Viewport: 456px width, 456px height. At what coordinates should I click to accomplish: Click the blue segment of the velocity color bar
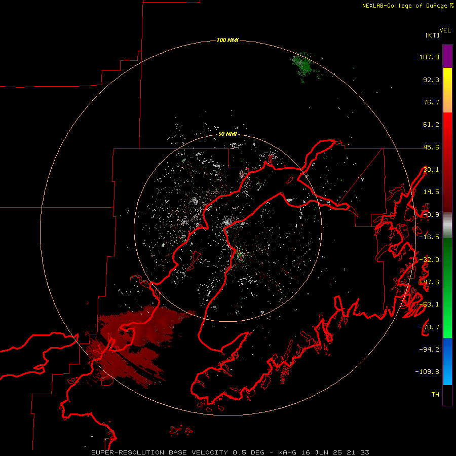[447, 361]
